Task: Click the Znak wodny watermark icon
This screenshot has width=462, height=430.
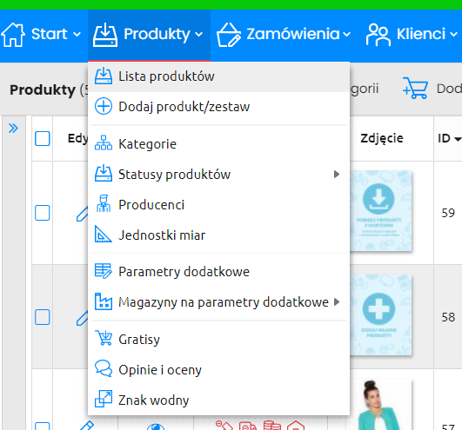Action: 104,399
